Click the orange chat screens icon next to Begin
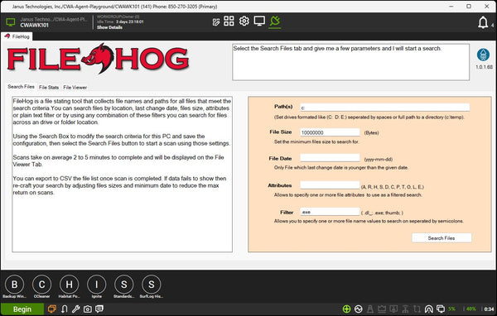The image size is (497, 316). pyautogui.click(x=52, y=309)
